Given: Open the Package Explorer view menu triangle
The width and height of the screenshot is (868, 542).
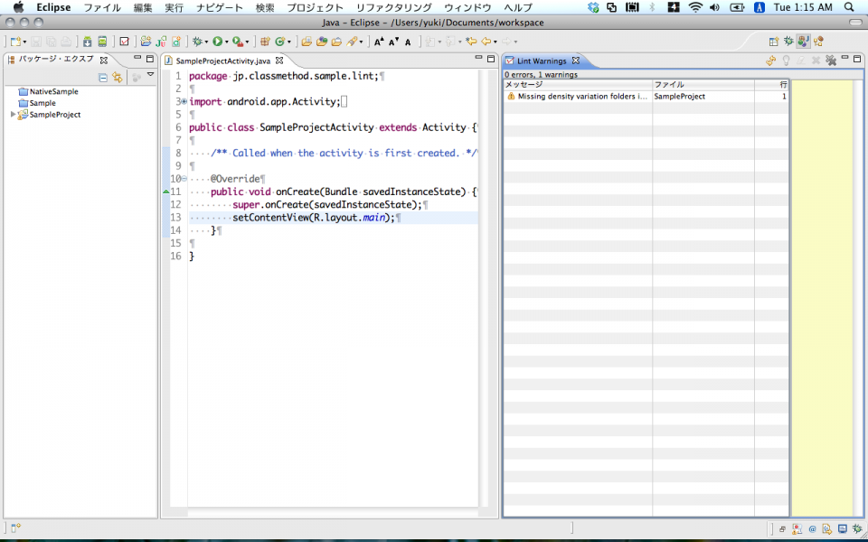Looking at the screenshot, I should tap(150, 75).
